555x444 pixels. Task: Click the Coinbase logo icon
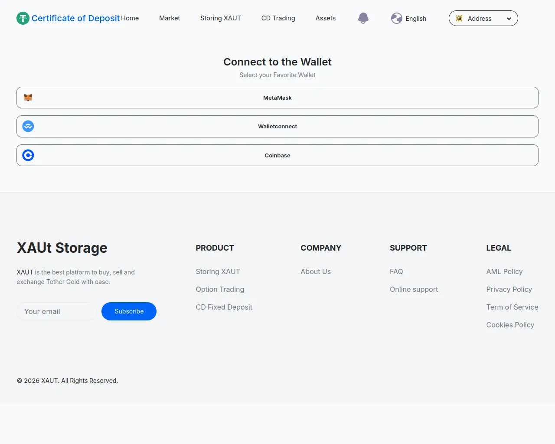(x=28, y=155)
